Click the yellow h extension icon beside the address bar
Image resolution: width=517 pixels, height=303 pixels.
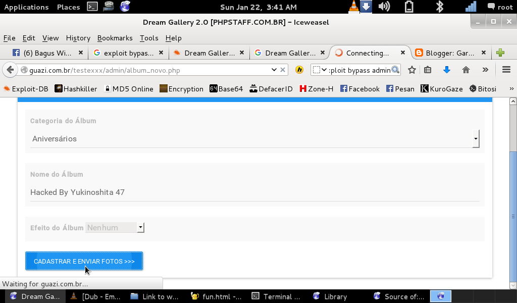299,70
